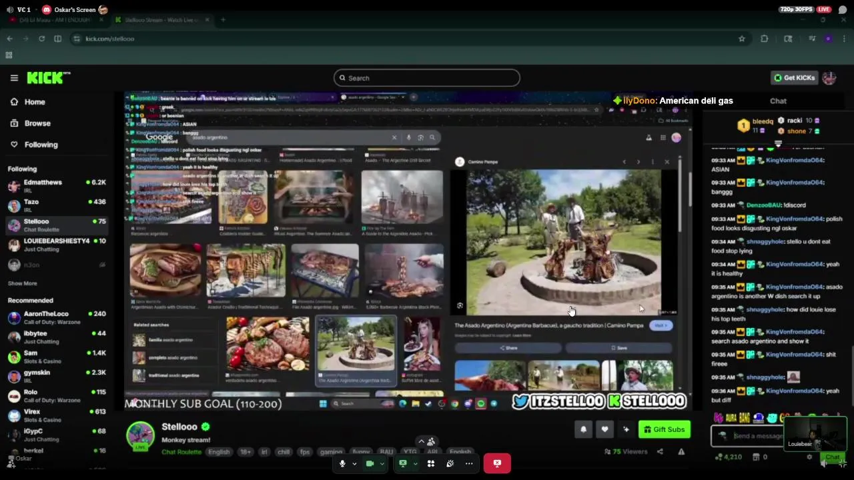Open the ibbytee recommended channel
This screenshot has height=480, width=854.
point(57,337)
